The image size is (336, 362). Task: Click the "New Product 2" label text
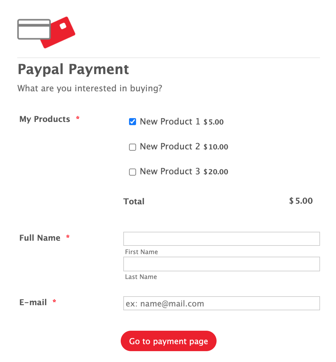pos(170,147)
